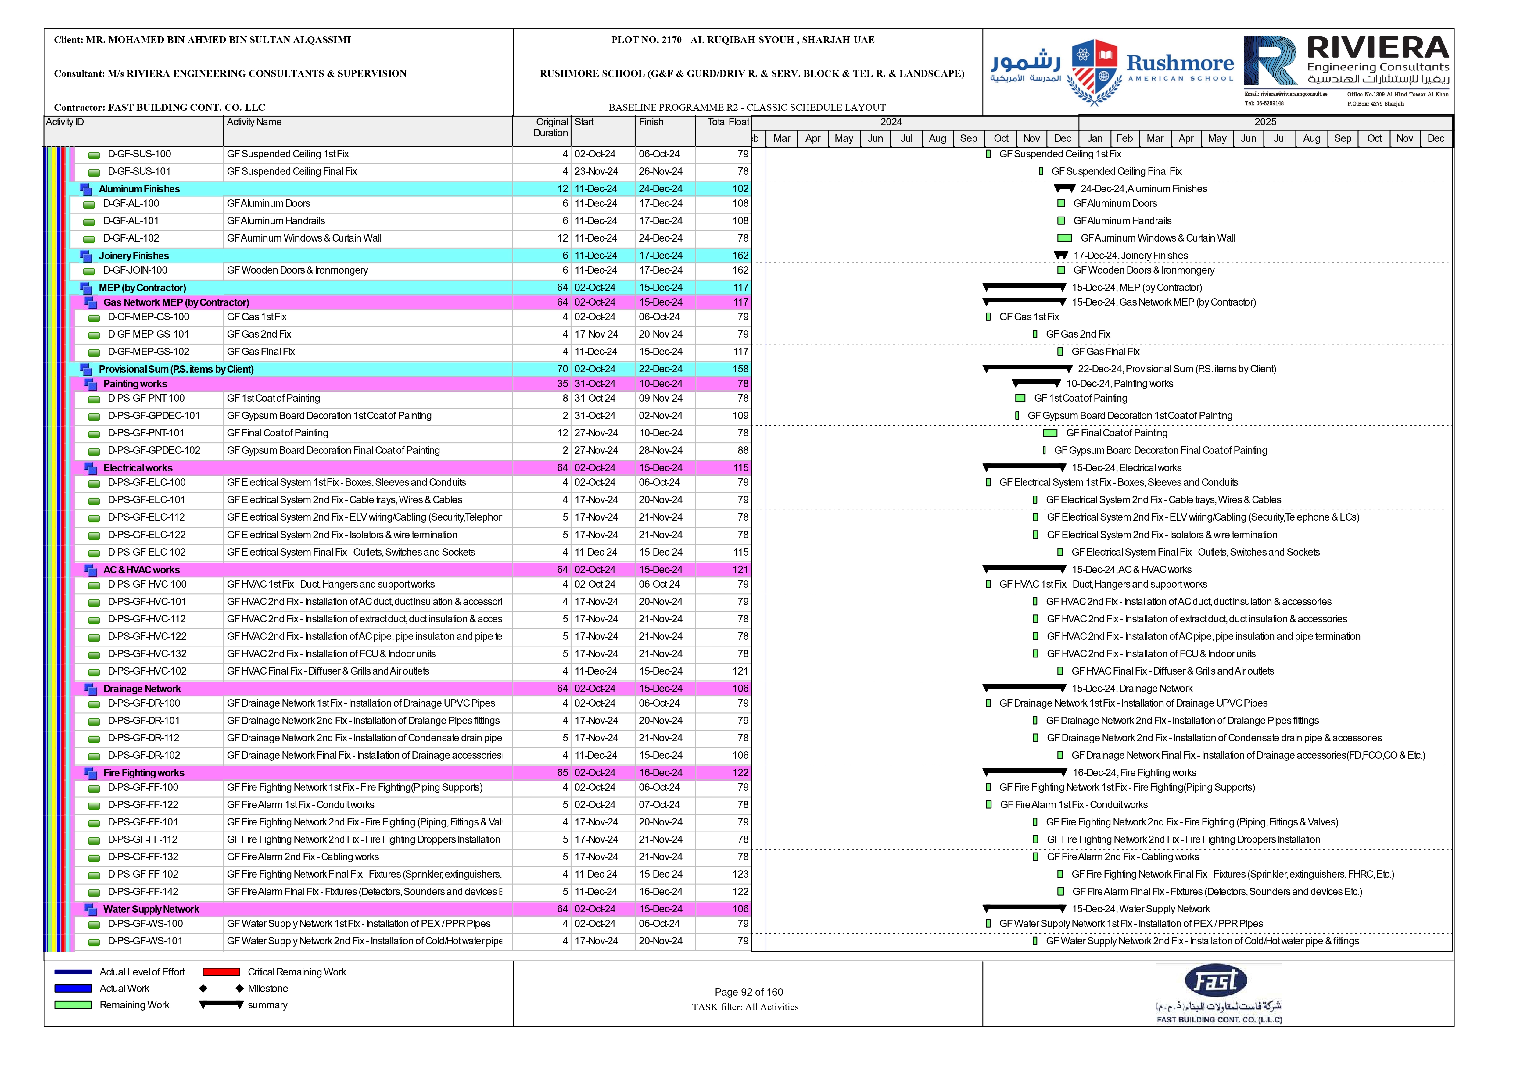The image size is (1513, 1070).
Task: Click the summary bar for Provisional Sum
Action: pyautogui.click(x=1027, y=368)
